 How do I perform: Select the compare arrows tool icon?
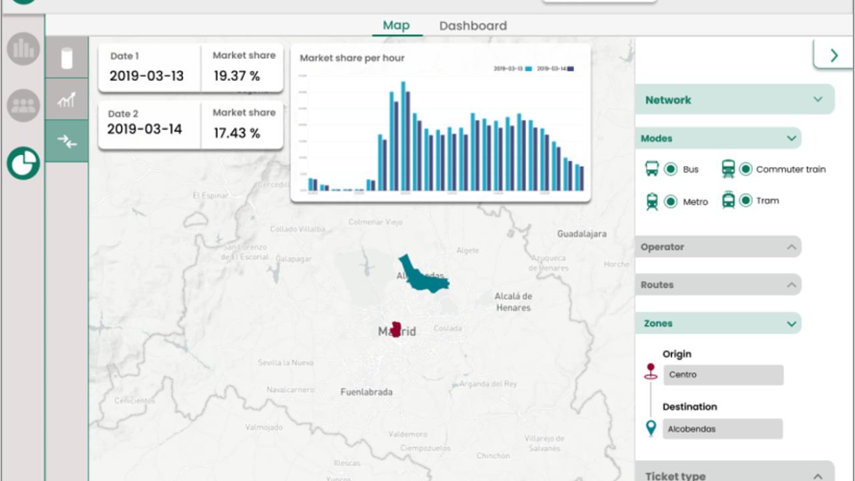tap(67, 141)
